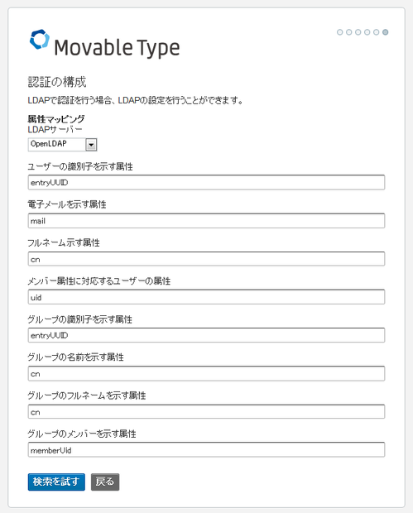Focus the グループのフルネームを示す属性 field
The height and width of the screenshot is (513, 413).
[207, 412]
